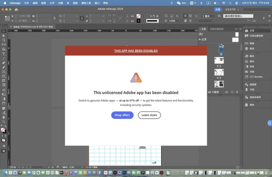
Task: Expand Pages panel tabs with double chevron
Action: coord(236,29)
